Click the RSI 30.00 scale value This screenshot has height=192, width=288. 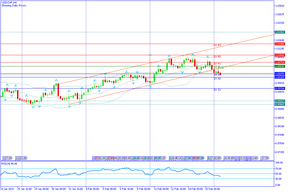click(279, 179)
